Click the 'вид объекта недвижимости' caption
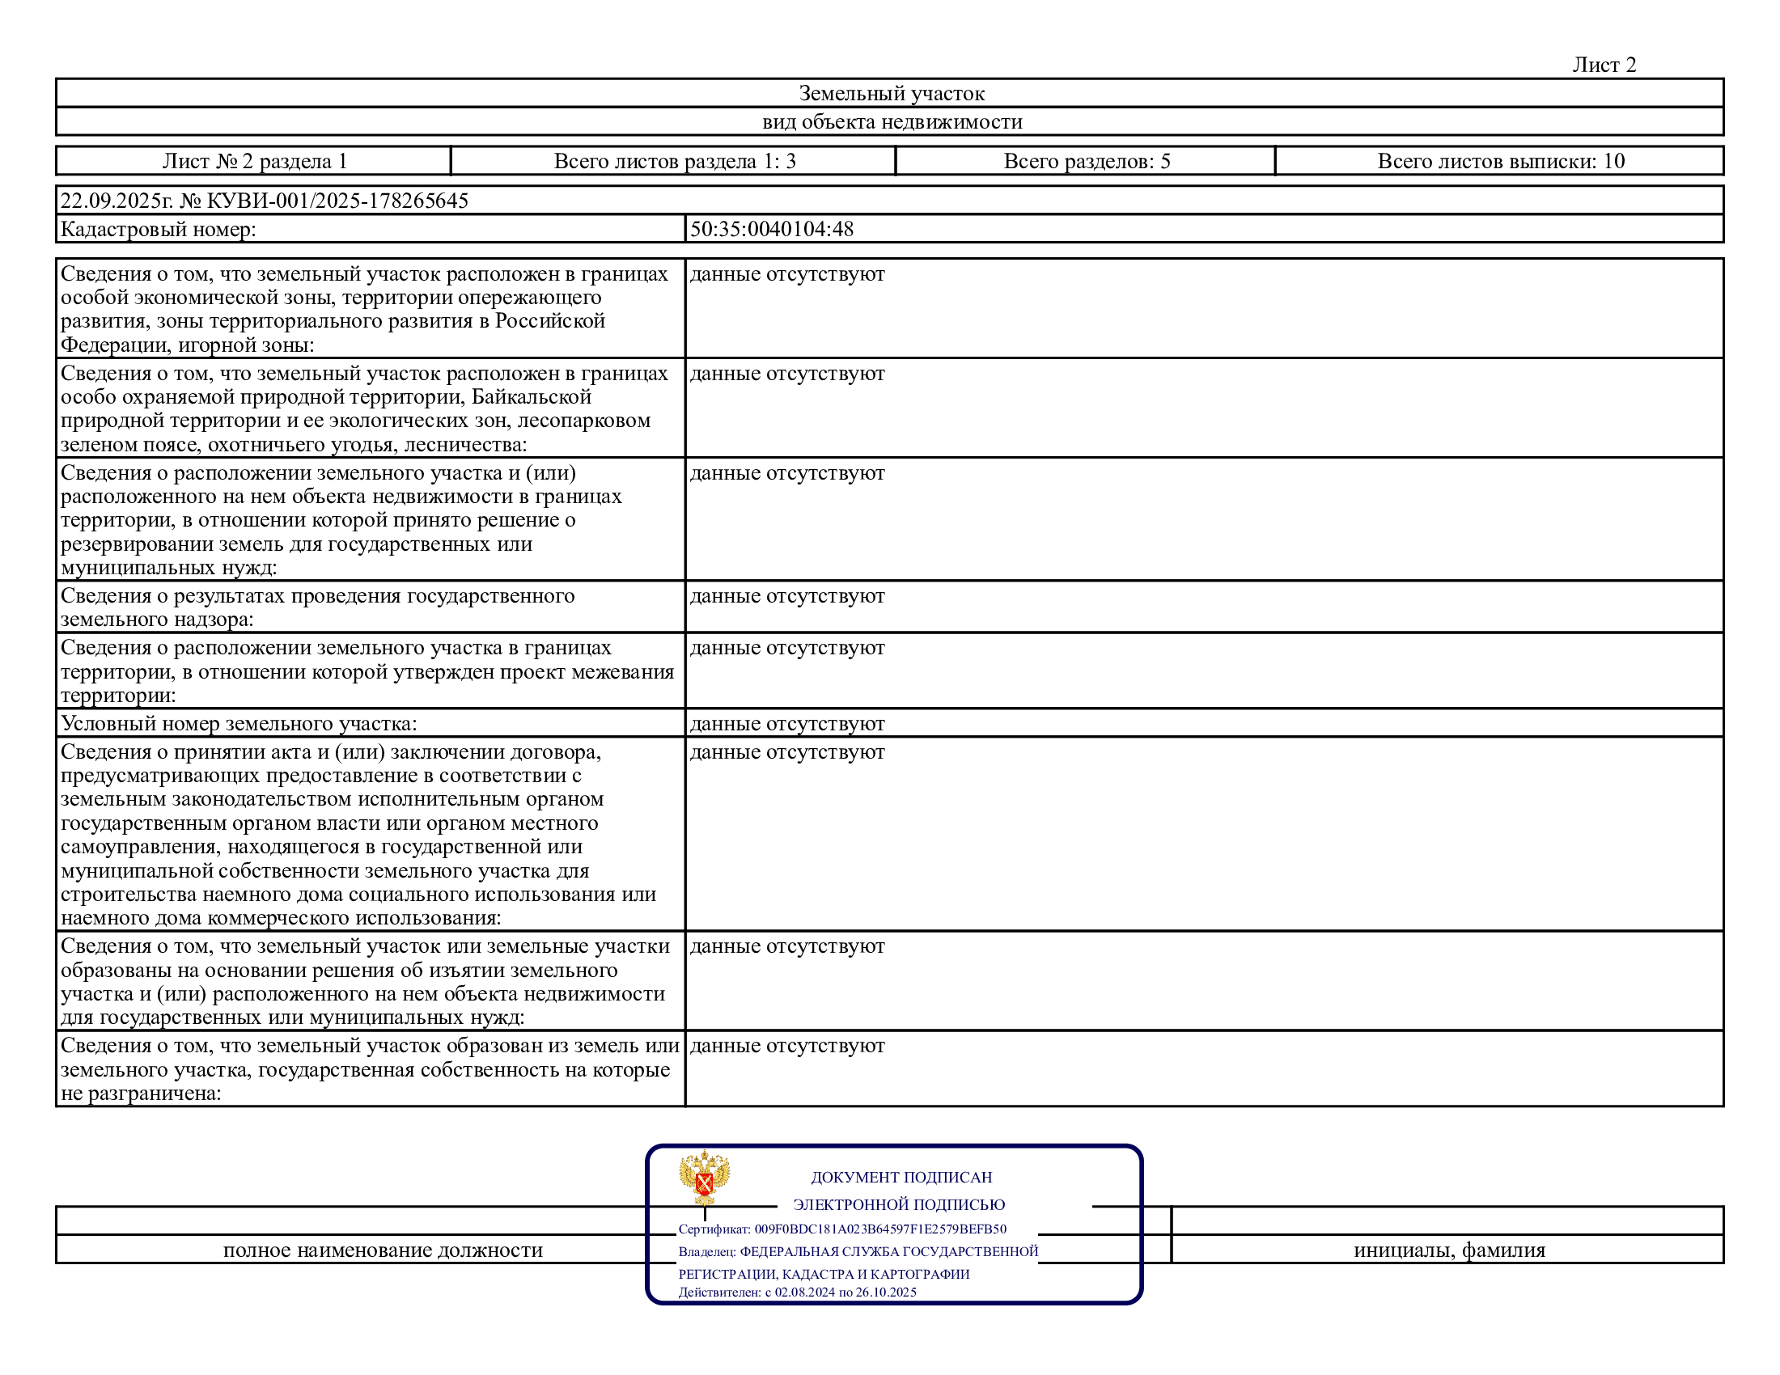 tap(892, 122)
